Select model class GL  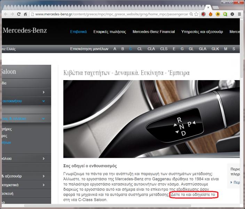(191, 49)
